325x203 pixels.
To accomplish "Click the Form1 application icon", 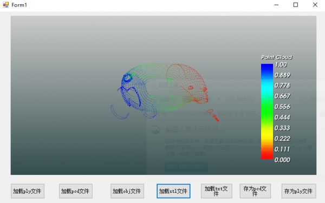I will [x=6, y=5].
